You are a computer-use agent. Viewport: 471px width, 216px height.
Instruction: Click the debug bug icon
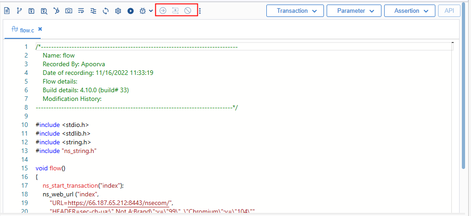pyautogui.click(x=143, y=11)
